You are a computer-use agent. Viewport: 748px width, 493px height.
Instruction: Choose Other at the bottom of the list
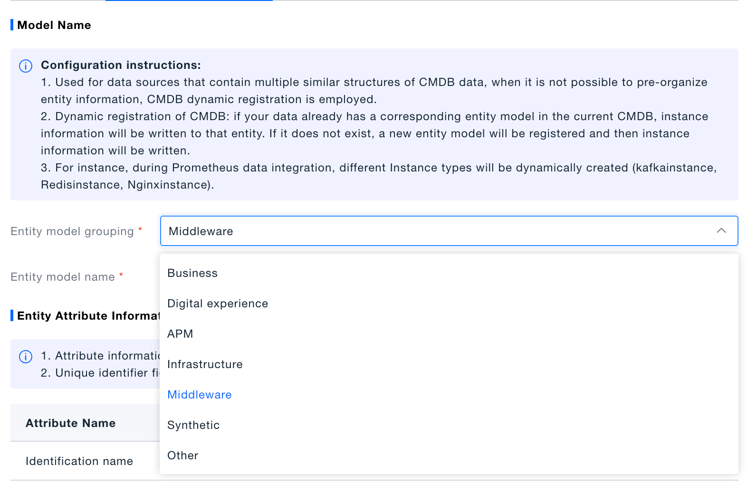[182, 455]
